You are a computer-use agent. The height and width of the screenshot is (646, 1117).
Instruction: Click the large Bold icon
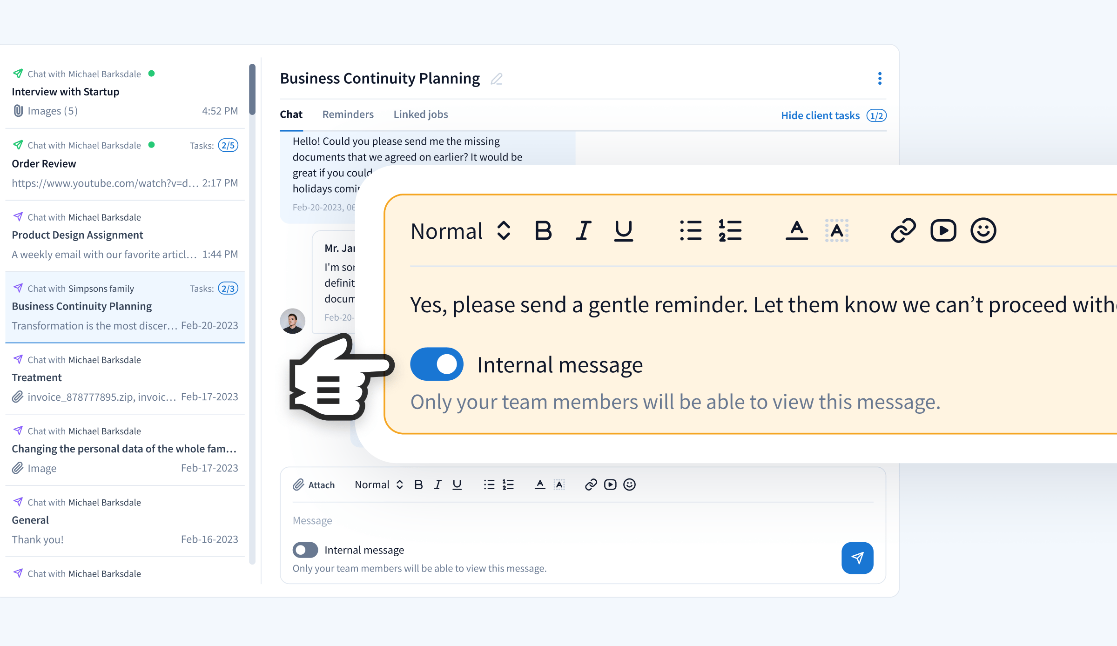click(543, 230)
